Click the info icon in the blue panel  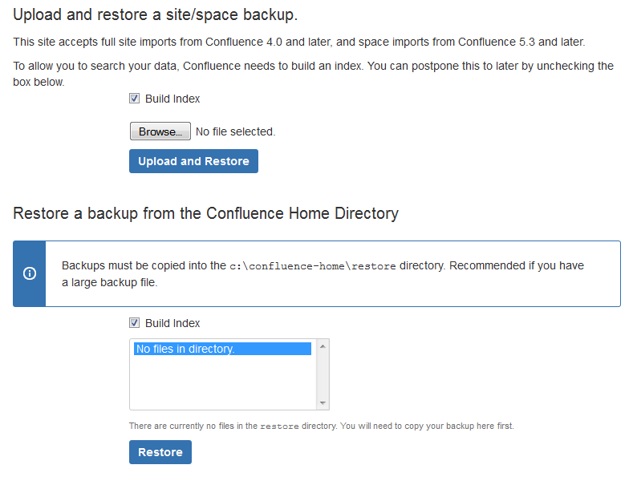pyautogui.click(x=30, y=273)
